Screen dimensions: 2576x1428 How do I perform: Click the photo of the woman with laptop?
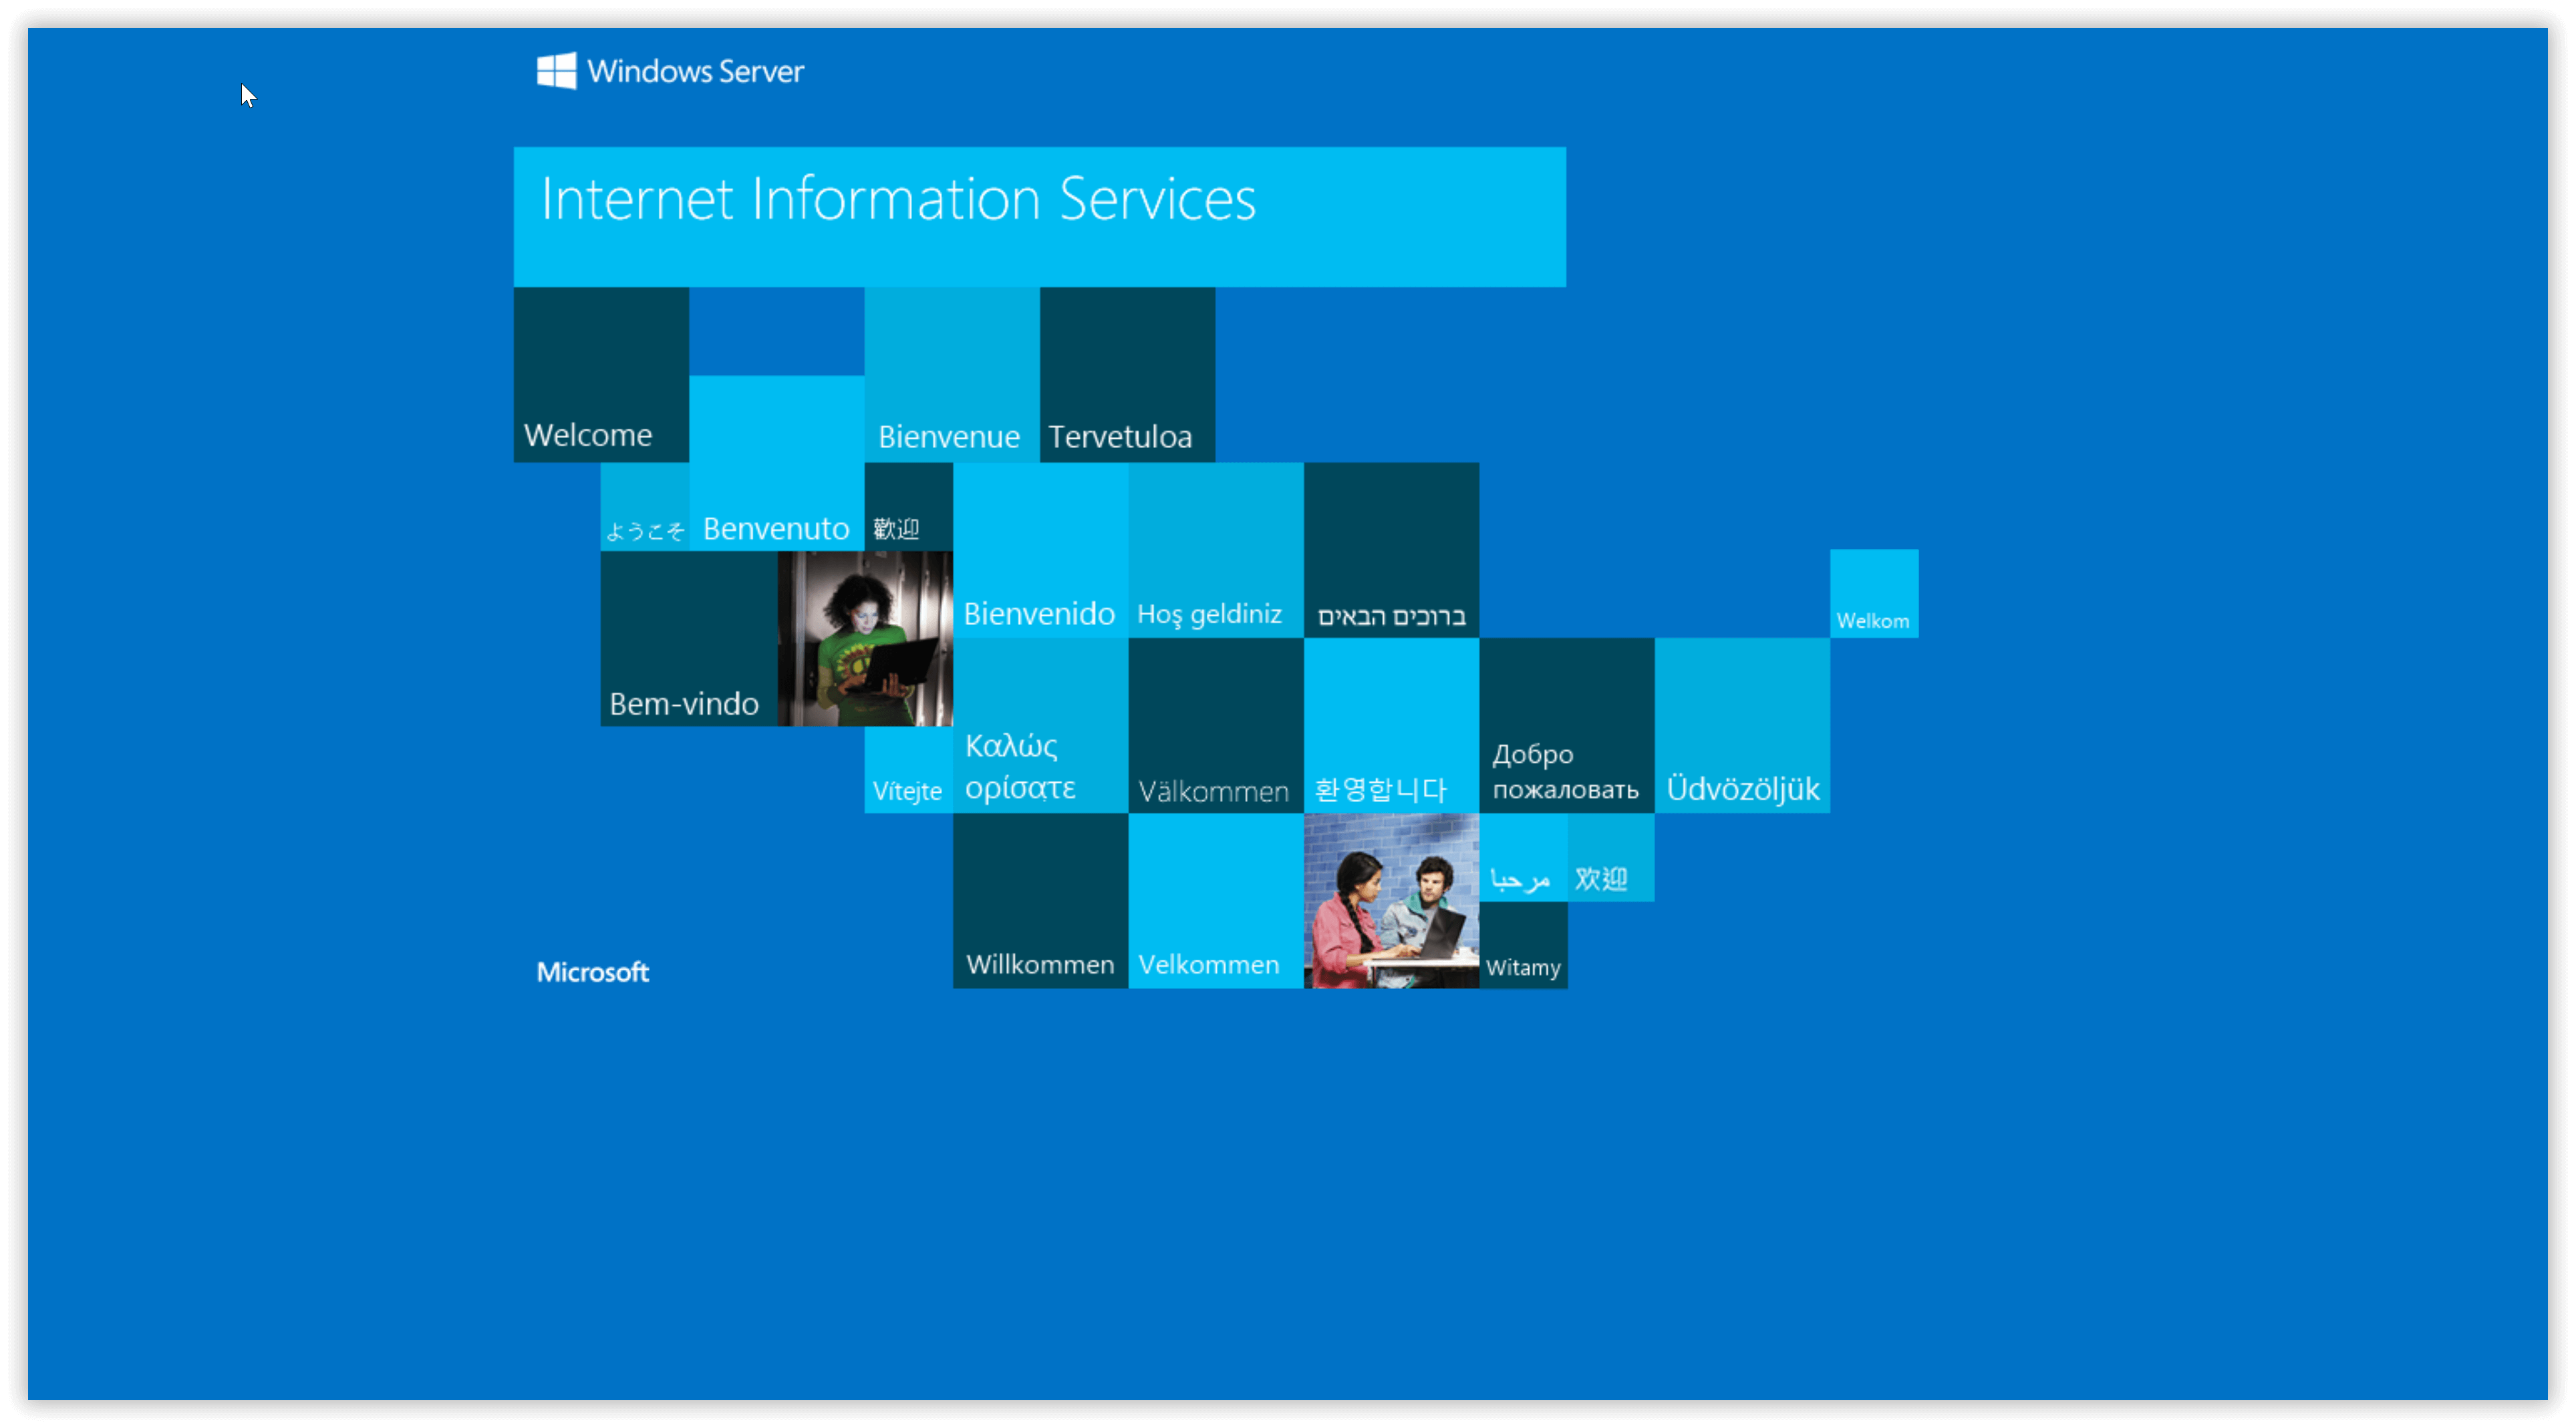click(x=866, y=641)
